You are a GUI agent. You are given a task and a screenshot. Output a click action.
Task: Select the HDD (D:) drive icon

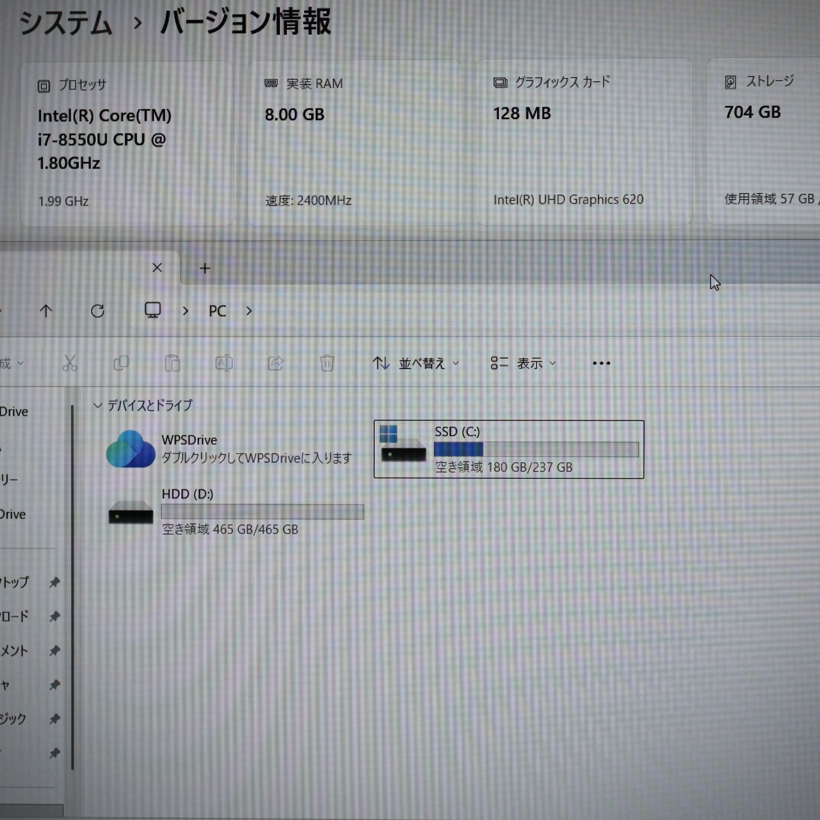pyautogui.click(x=131, y=512)
